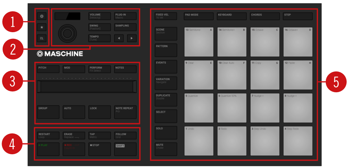Tap pad 1 Undo
The width and height of the screenshot is (349, 168).
[199, 141]
